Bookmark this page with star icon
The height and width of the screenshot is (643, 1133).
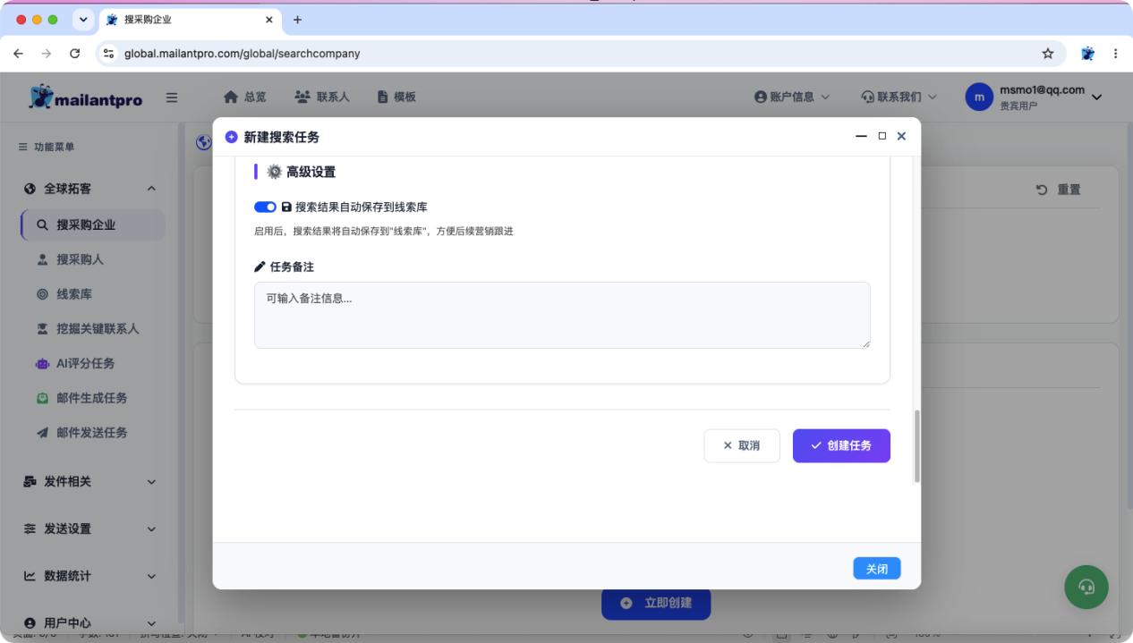1048,54
